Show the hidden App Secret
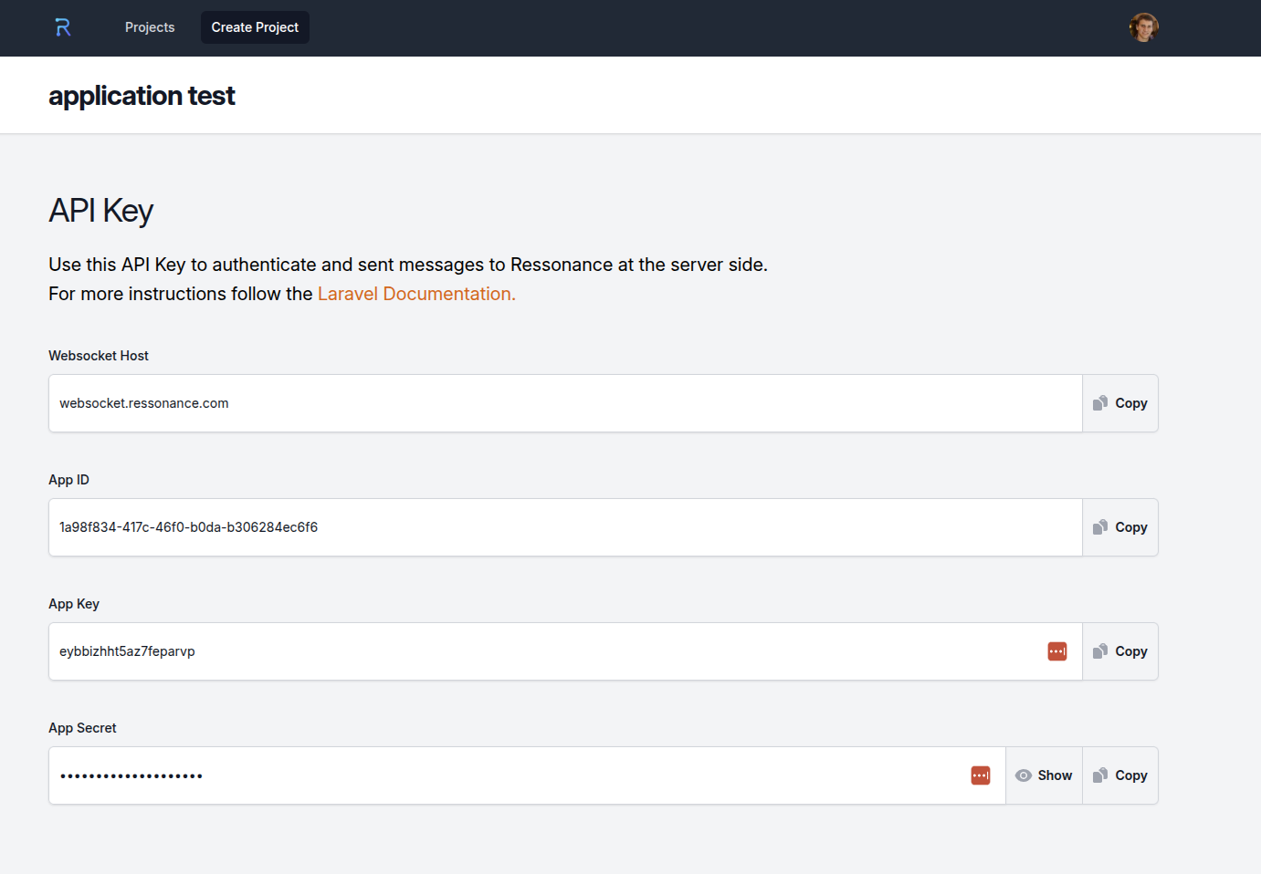The height and width of the screenshot is (874, 1261). pyautogui.click(x=1044, y=775)
